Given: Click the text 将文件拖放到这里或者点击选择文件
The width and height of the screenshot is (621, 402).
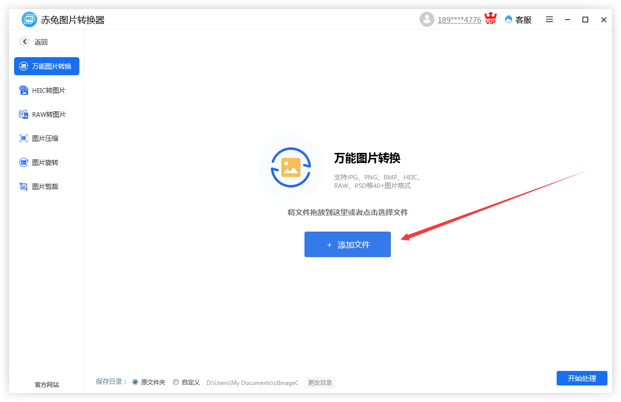Looking at the screenshot, I should coord(348,213).
